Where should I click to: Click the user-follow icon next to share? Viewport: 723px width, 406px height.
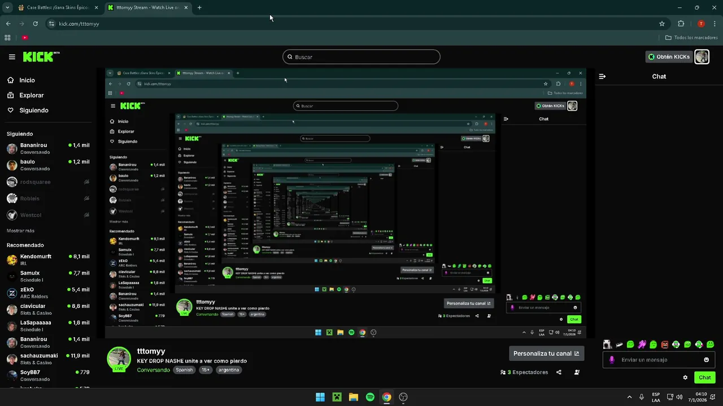[x=577, y=372]
